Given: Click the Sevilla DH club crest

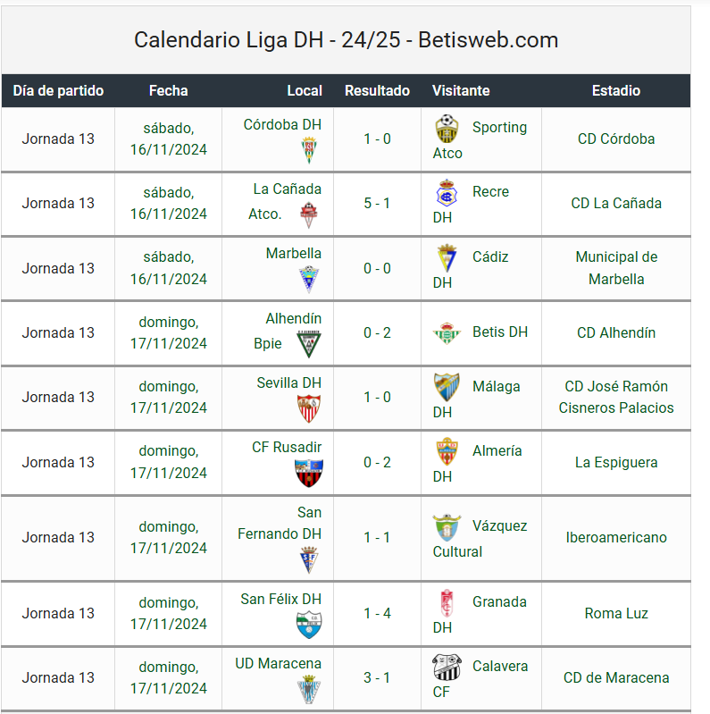Looking at the screenshot, I should click(309, 408).
